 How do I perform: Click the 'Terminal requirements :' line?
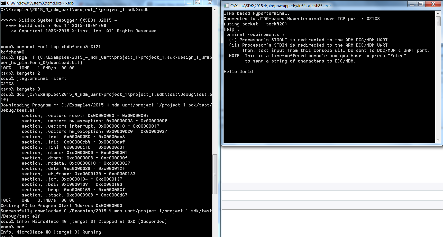(254, 34)
